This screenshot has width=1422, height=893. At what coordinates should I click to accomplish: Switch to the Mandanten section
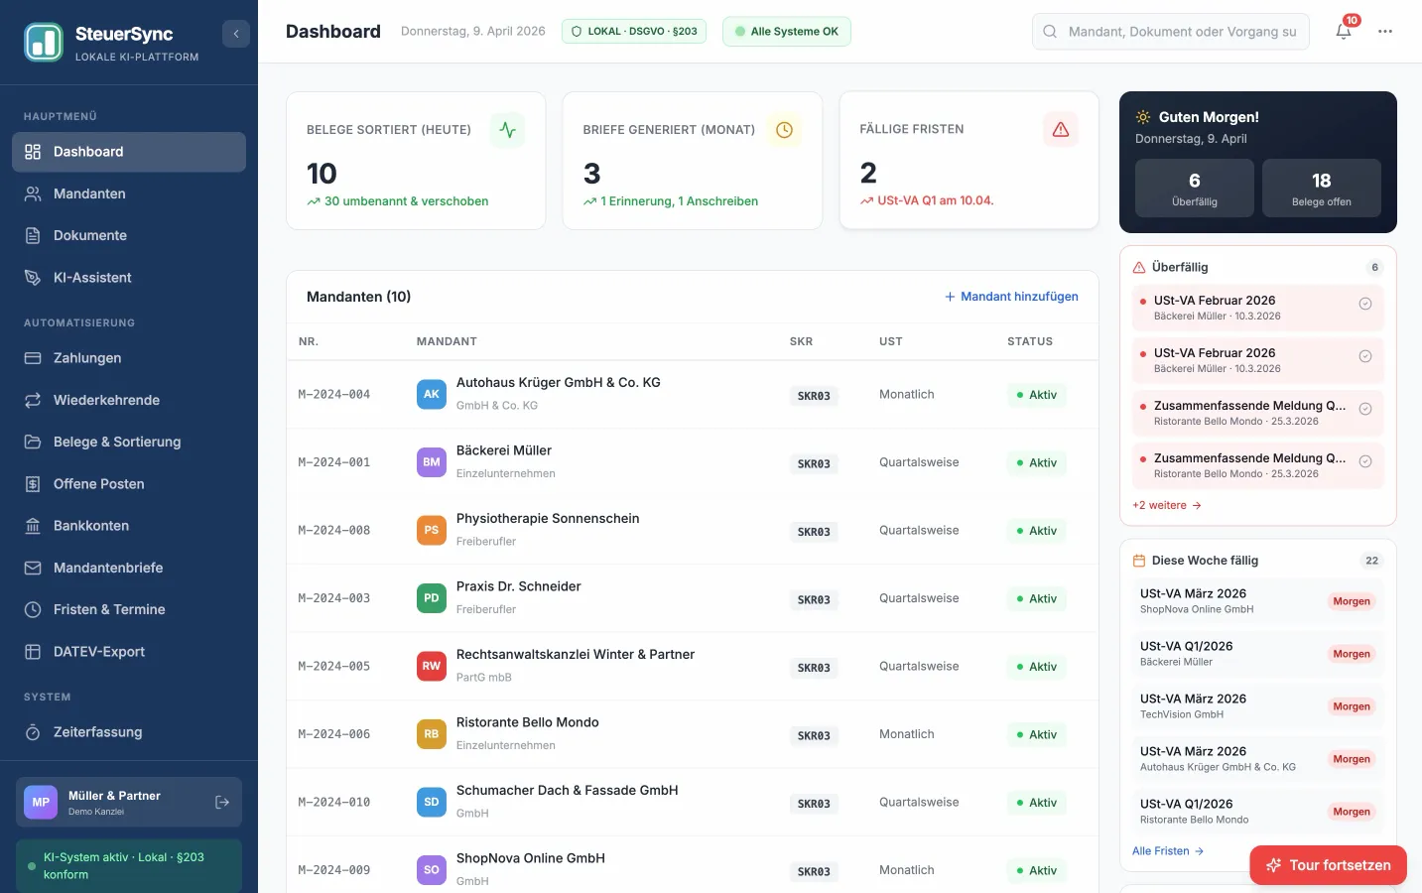tap(89, 193)
